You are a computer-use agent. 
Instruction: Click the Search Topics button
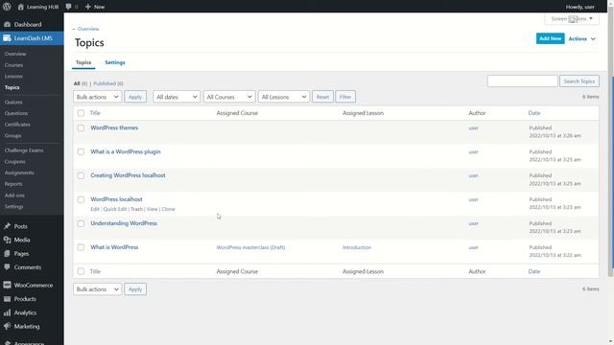click(579, 81)
